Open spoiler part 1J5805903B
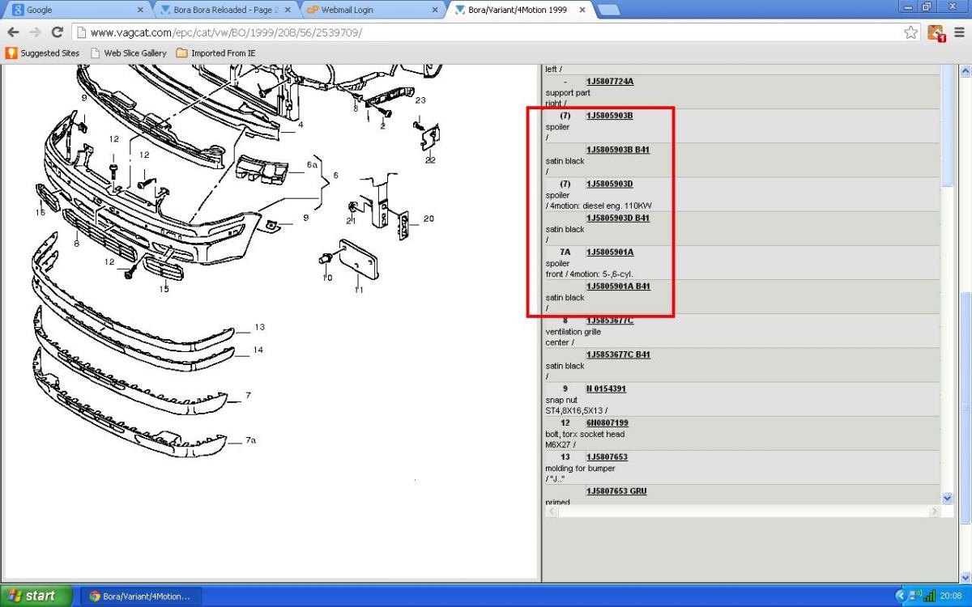 [x=610, y=116]
